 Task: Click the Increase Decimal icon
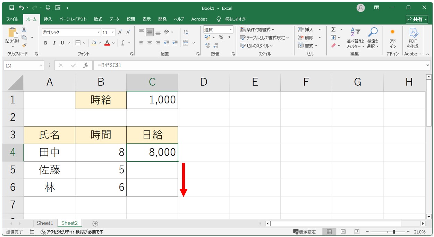click(x=207, y=45)
